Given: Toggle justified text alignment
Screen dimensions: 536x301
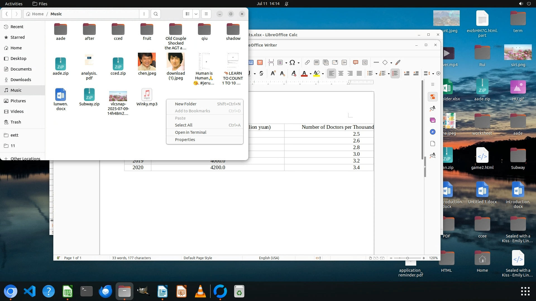Looking at the screenshot, I should tap(359, 73).
